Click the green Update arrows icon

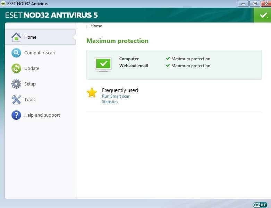[16, 68]
